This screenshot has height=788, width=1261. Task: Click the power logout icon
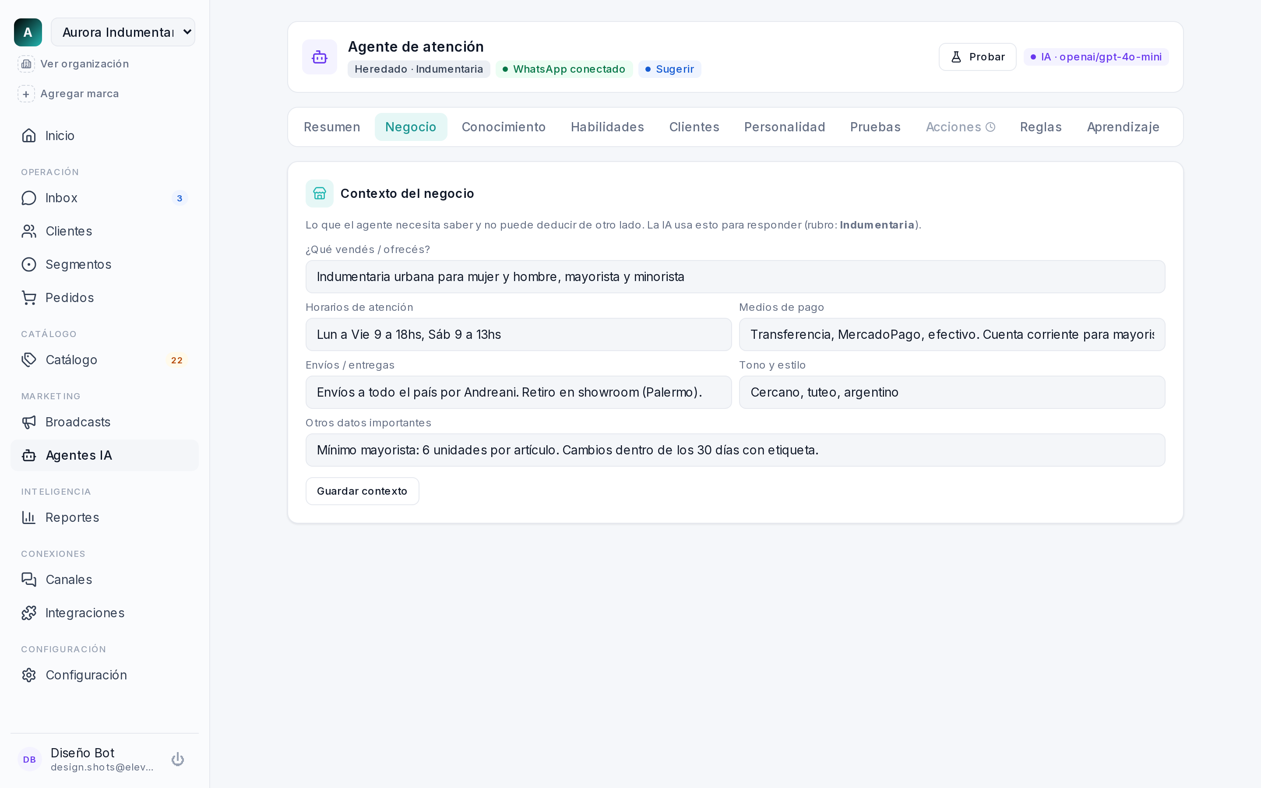point(178,760)
